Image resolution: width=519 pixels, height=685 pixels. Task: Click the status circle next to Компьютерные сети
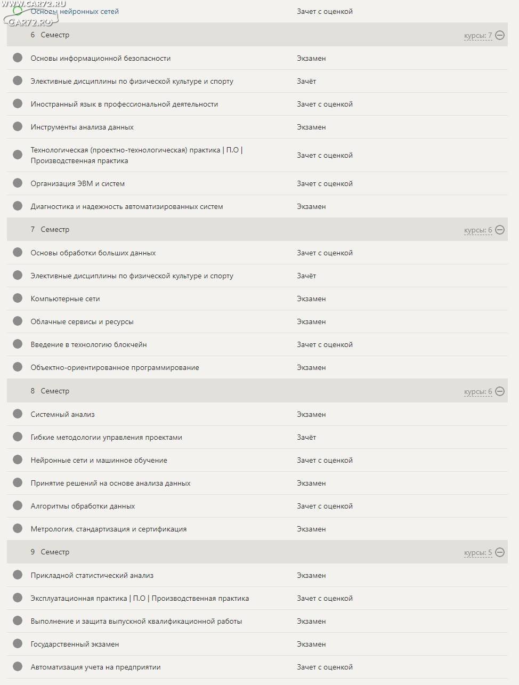pyautogui.click(x=18, y=298)
